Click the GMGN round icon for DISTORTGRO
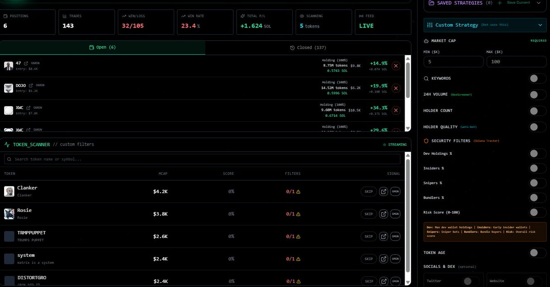This screenshot has width=550, height=287. pos(395,281)
